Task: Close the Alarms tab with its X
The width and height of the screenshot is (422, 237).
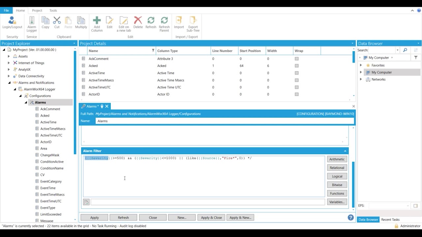Action: [x=107, y=106]
